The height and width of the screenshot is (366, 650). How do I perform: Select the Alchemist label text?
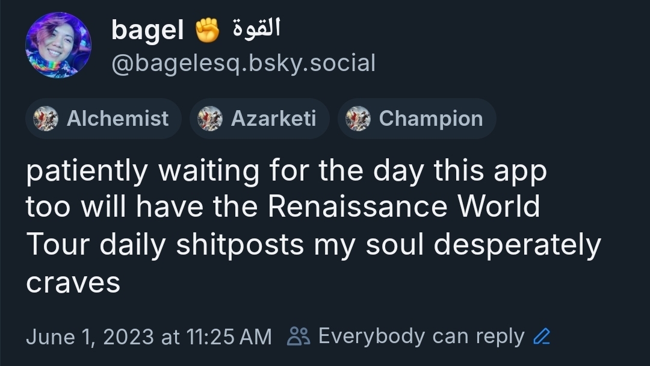coord(117,119)
